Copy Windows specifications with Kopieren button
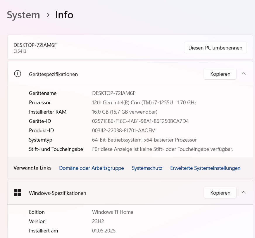This screenshot has width=255, height=238. point(220,193)
